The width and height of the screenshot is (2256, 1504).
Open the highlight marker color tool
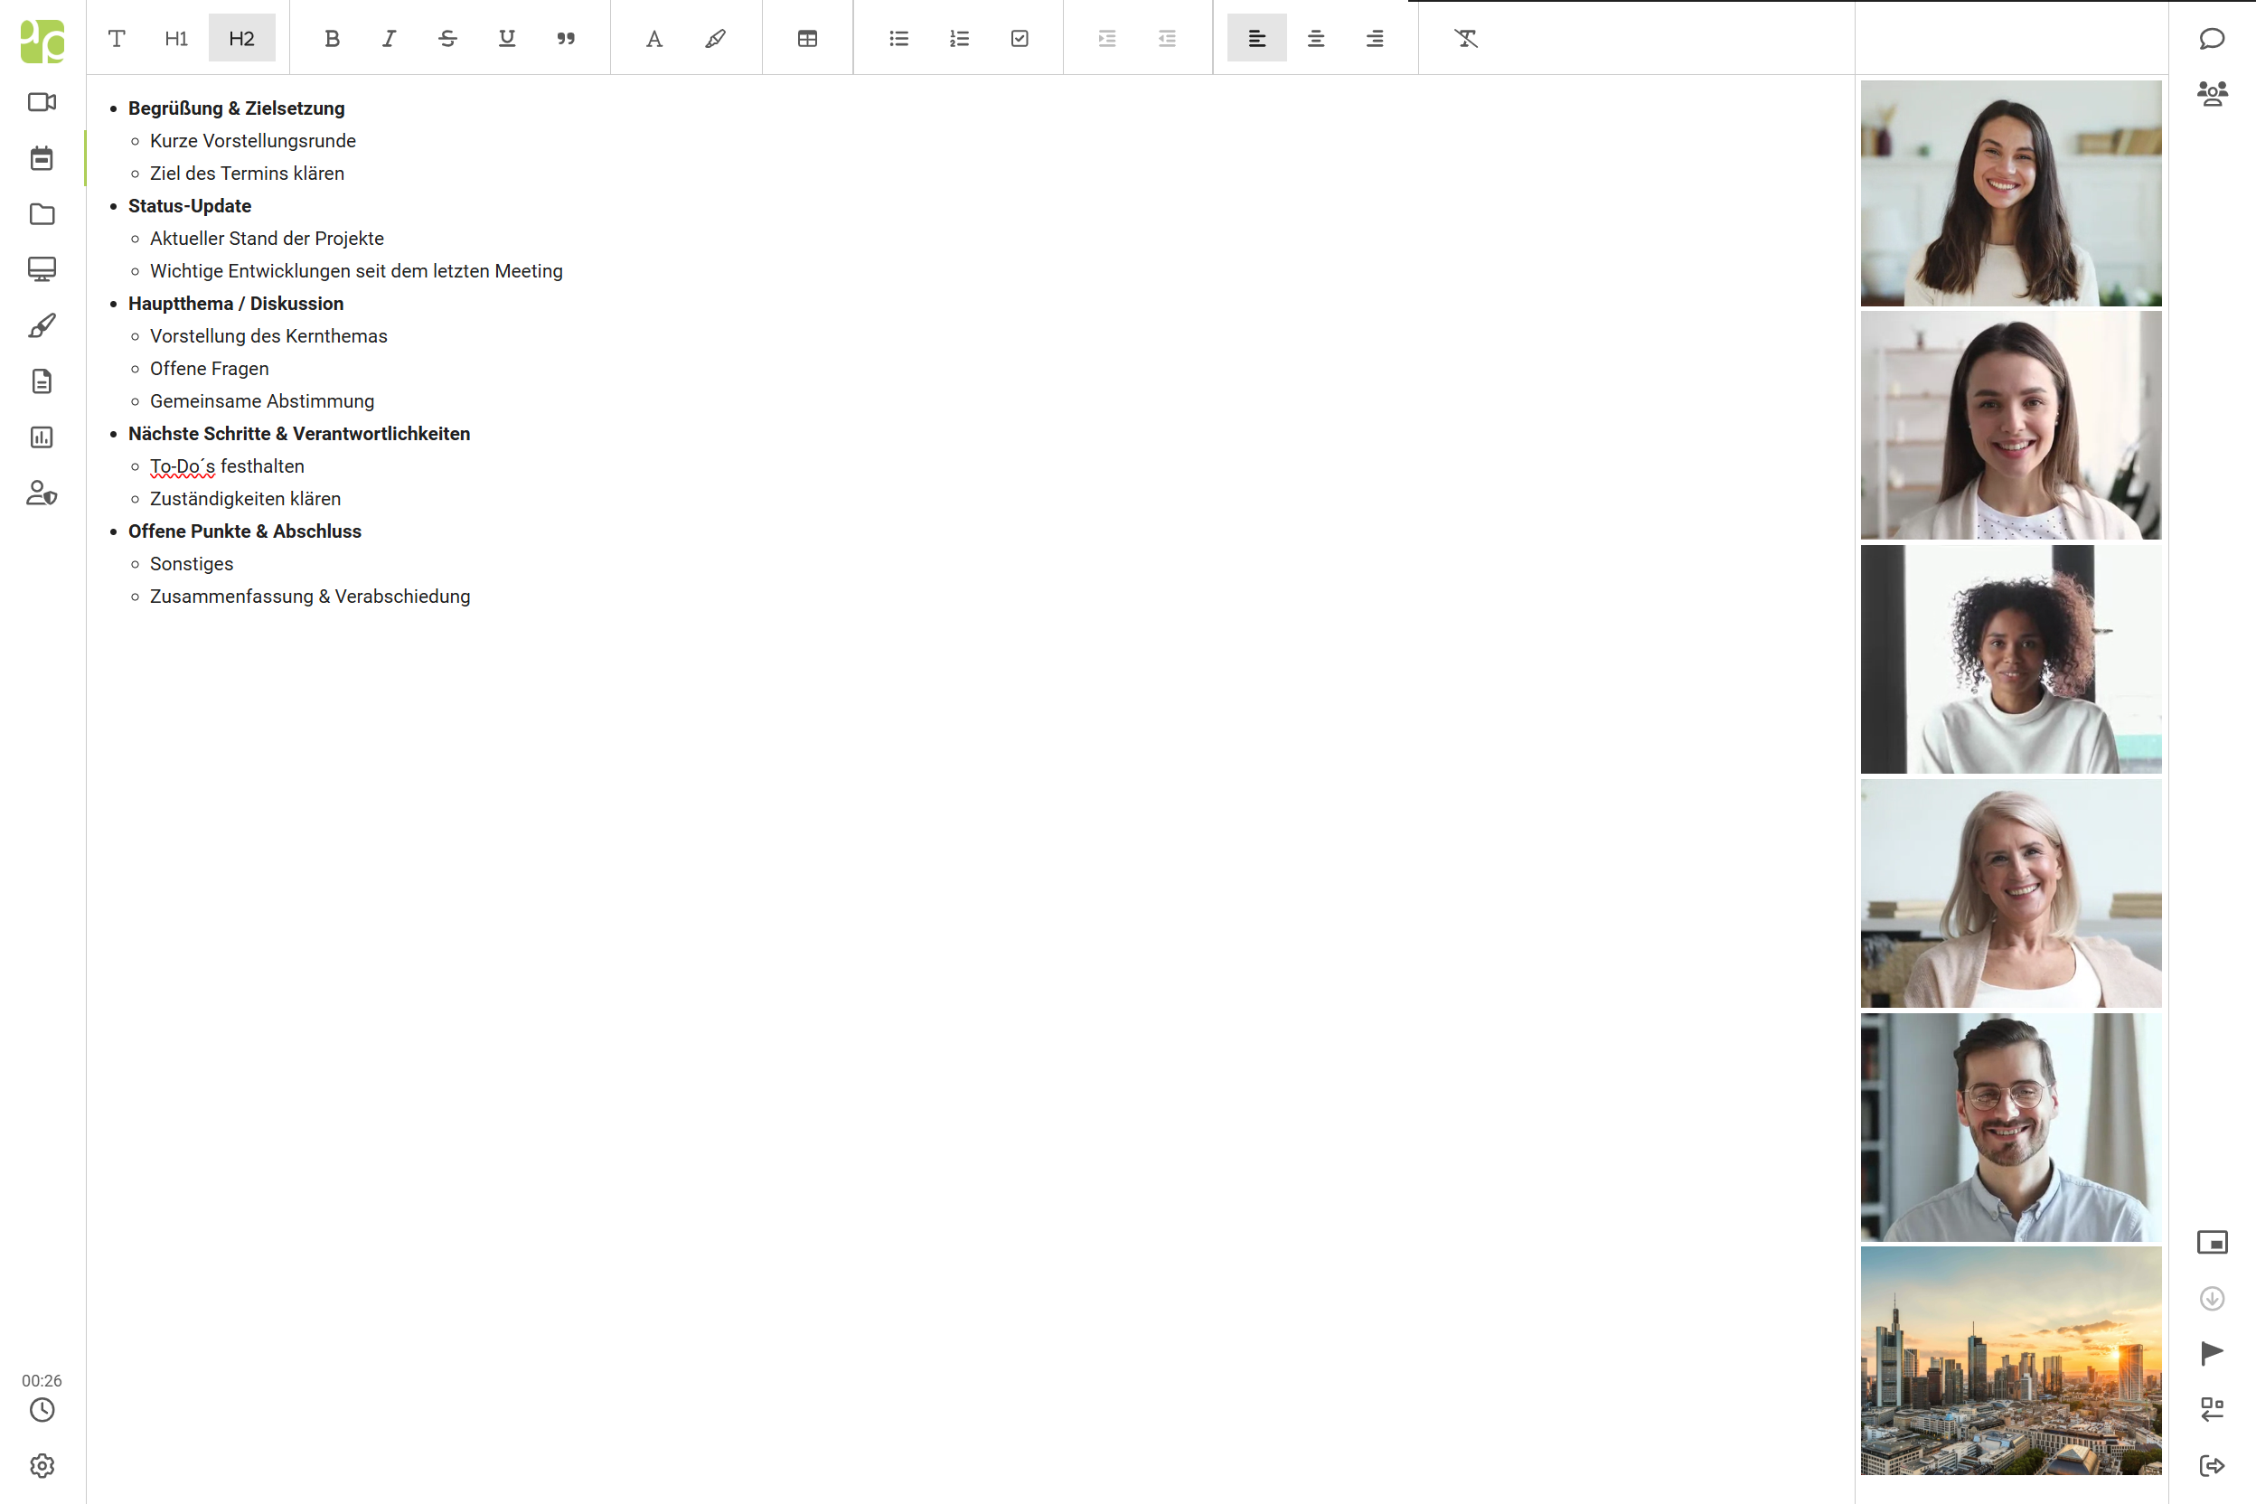[716, 38]
